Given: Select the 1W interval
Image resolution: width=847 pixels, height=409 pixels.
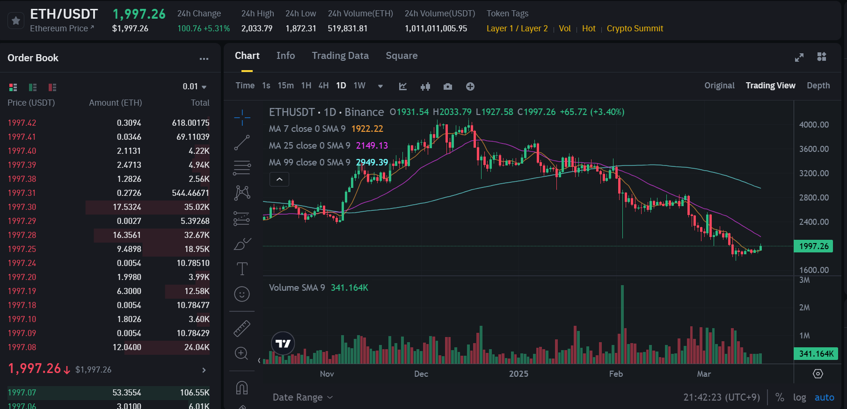Looking at the screenshot, I should click(359, 86).
